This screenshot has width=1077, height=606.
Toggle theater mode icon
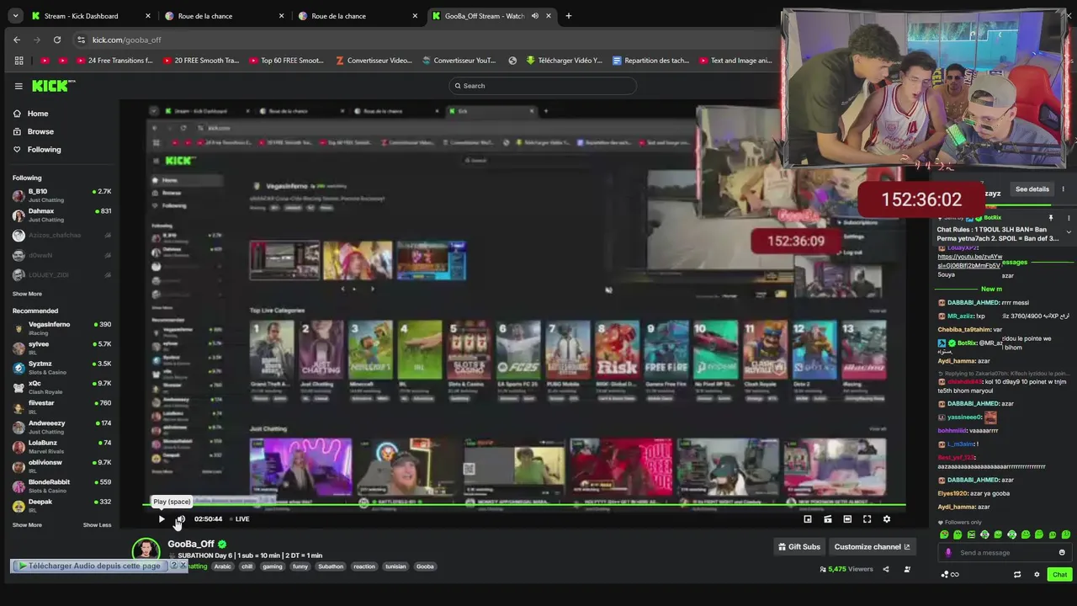pyautogui.click(x=847, y=519)
